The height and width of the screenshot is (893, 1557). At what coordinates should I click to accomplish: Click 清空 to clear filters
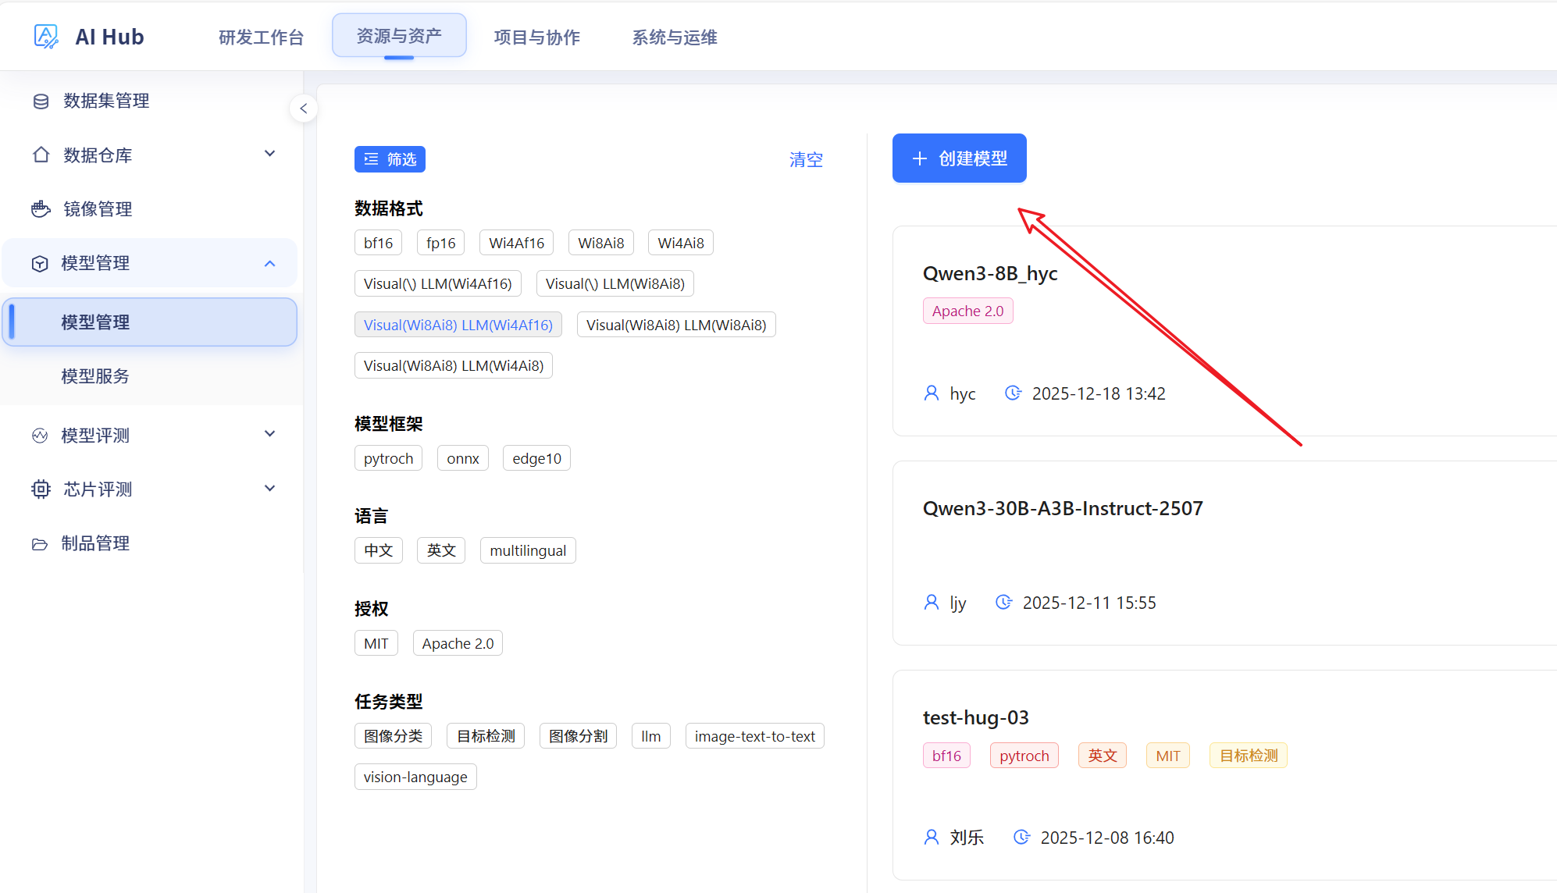(806, 160)
